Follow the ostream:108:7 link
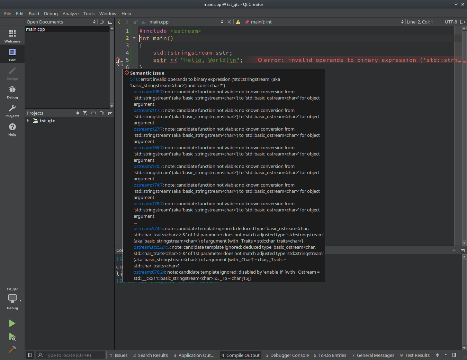The height and width of the screenshot is (360, 467). coord(148,92)
